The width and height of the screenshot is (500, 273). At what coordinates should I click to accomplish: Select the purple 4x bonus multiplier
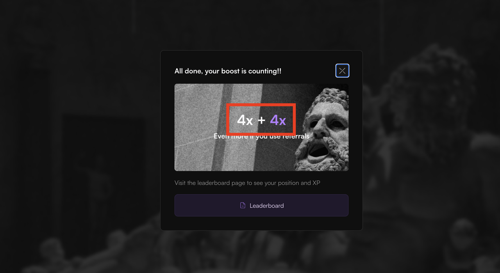coord(278,120)
